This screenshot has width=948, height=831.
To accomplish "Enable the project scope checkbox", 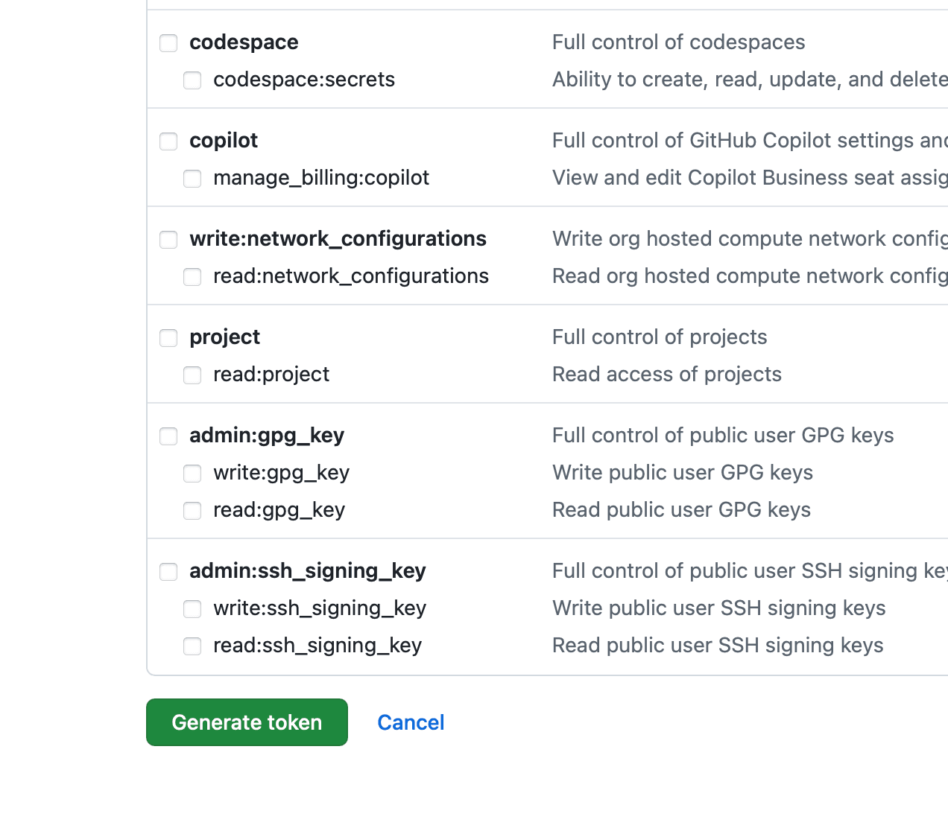I will (168, 338).
